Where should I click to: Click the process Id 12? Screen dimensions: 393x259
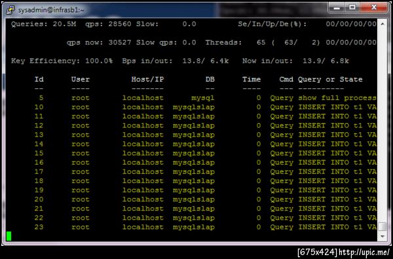[x=39, y=126]
